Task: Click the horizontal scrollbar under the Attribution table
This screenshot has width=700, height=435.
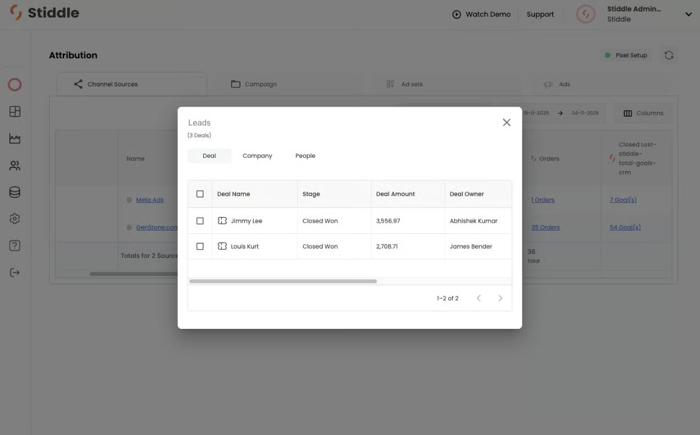Action: pos(134,274)
